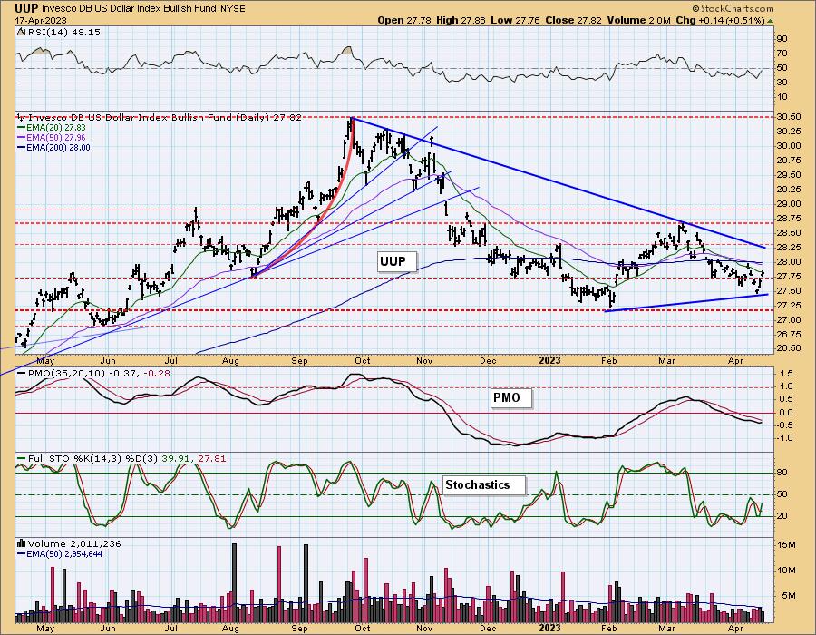Click the EMA(50) 2,954,644 volume legend entry

[x=60, y=553]
